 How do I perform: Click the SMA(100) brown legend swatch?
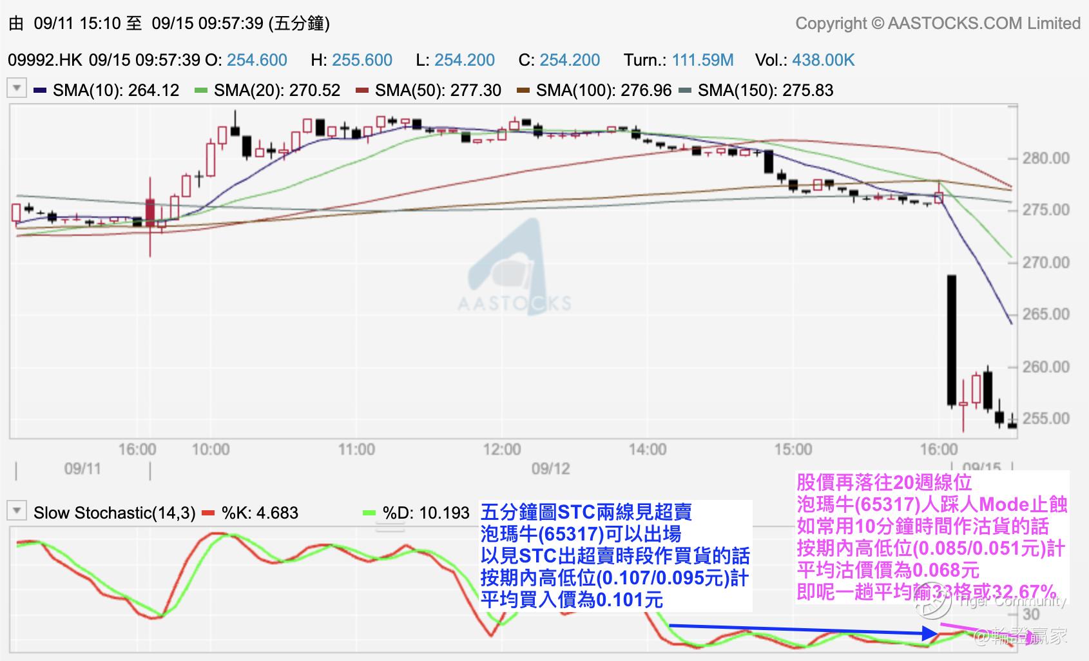tap(523, 90)
